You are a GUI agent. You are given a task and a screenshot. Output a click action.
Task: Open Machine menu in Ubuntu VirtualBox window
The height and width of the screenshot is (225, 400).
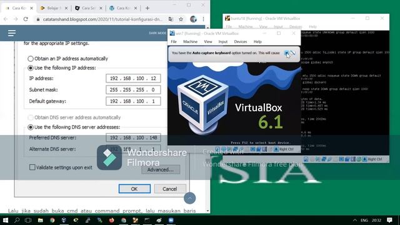[x=246, y=26]
